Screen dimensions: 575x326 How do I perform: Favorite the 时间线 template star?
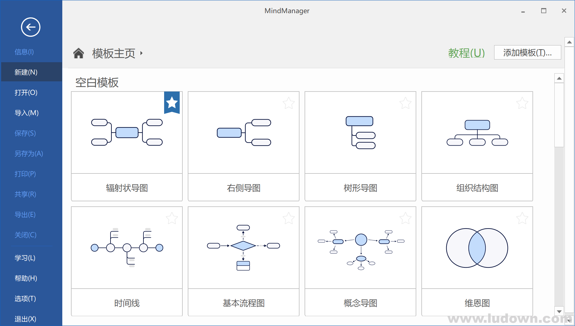click(x=172, y=218)
